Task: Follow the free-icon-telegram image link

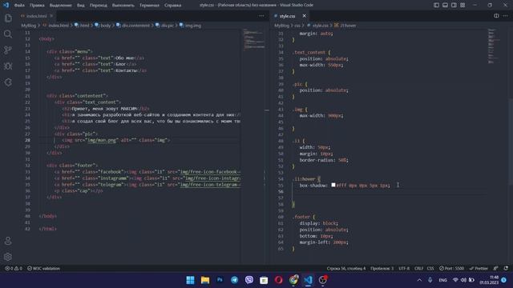Action: [210, 185]
